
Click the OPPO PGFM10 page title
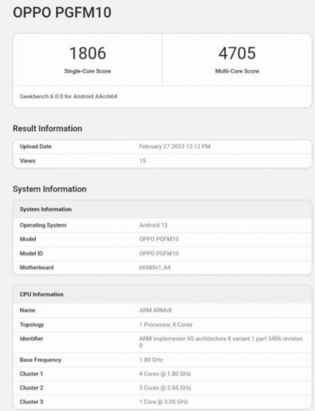[62, 12]
